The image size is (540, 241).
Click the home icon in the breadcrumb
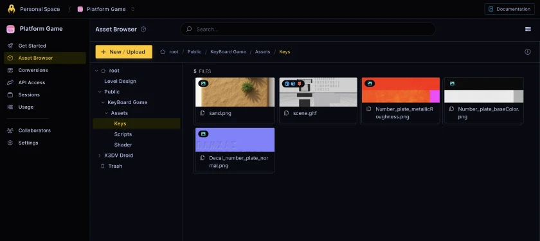163,52
